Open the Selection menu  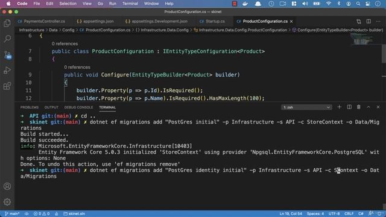click(68, 4)
